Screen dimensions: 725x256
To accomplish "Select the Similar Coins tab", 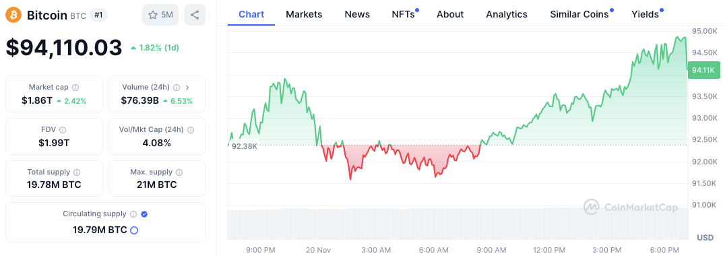I will click(579, 14).
